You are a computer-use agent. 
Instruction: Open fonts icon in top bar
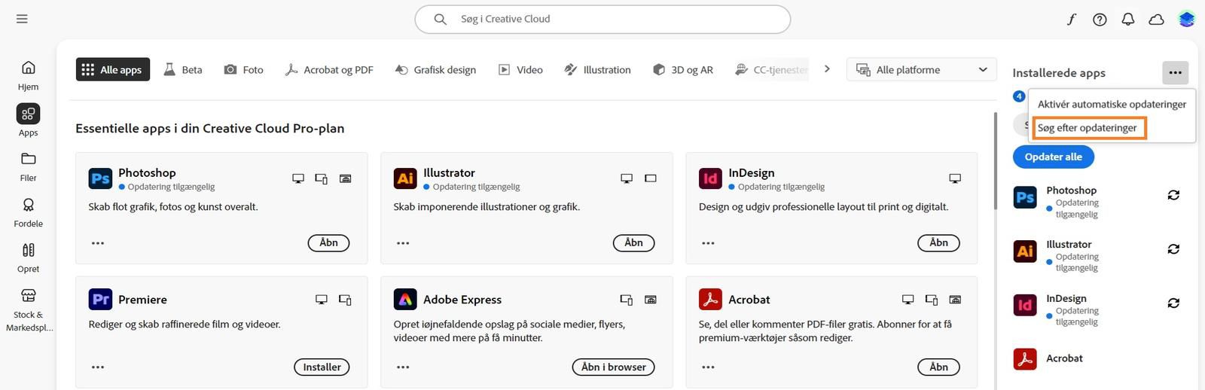pyautogui.click(x=1071, y=20)
